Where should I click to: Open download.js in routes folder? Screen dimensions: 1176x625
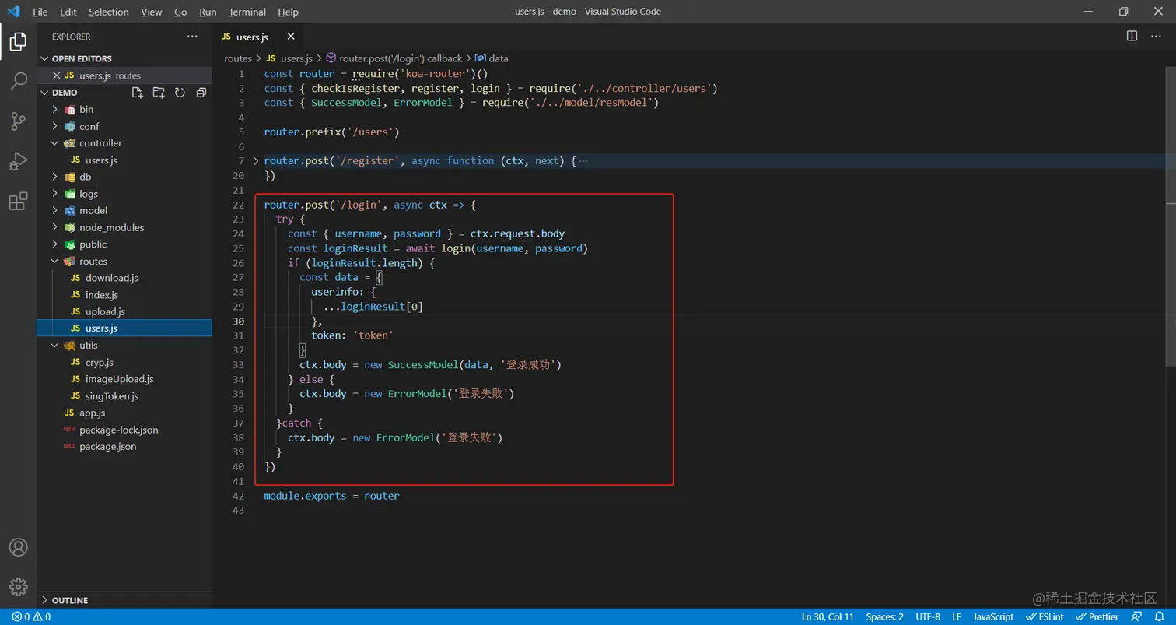pyautogui.click(x=111, y=278)
